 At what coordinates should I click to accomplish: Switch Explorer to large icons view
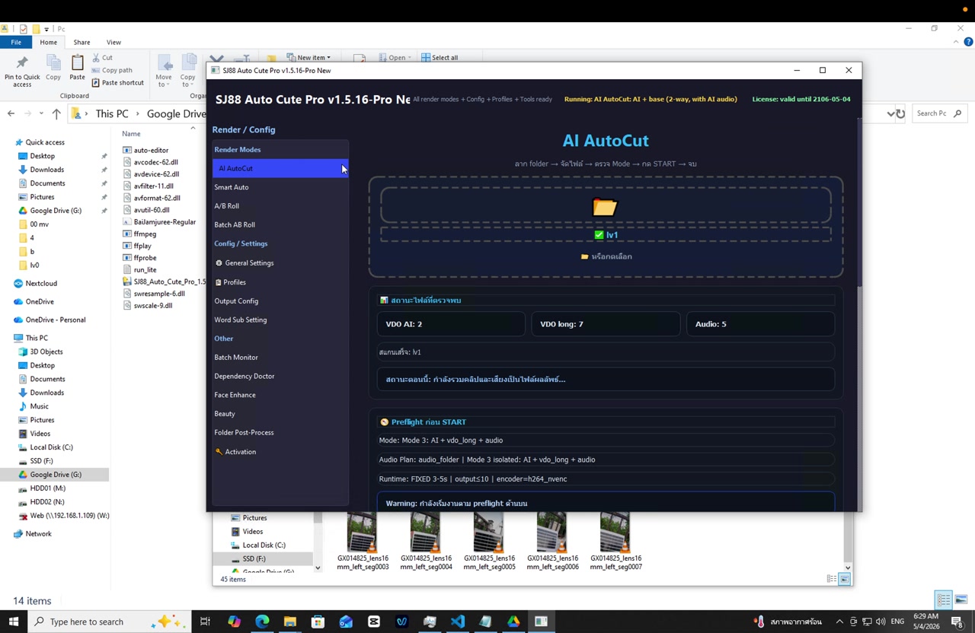pos(961,600)
